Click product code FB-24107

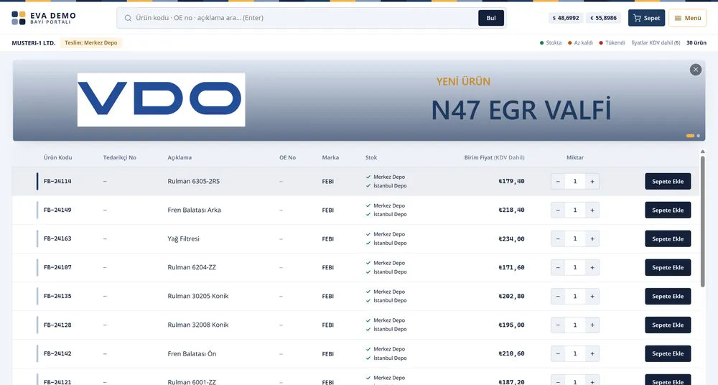tap(57, 268)
